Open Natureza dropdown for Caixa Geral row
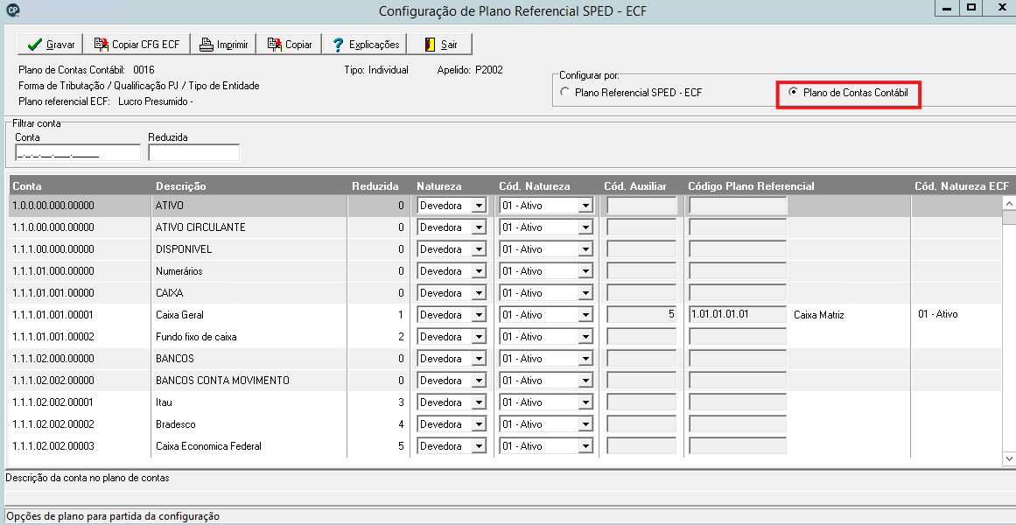 [479, 315]
